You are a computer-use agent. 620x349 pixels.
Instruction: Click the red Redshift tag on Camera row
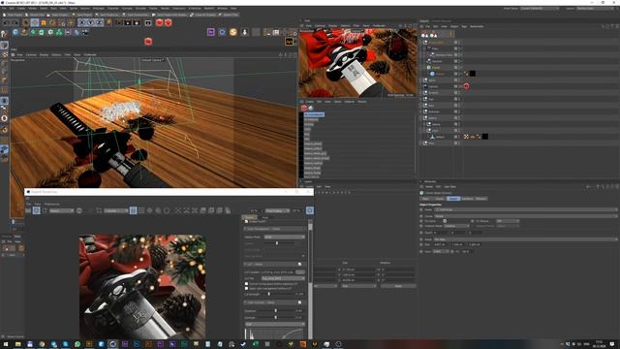click(x=466, y=86)
